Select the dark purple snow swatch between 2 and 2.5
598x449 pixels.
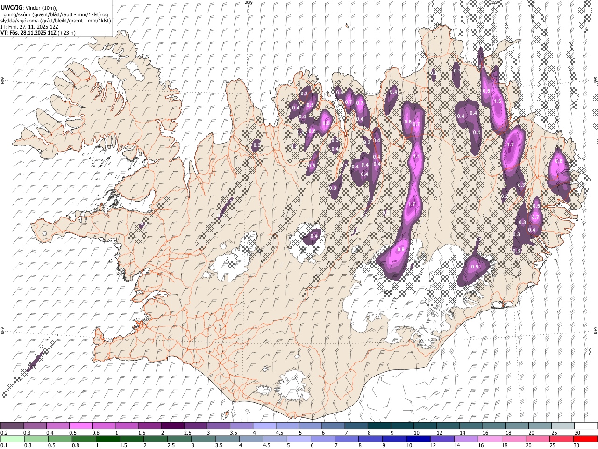pyautogui.click(x=172, y=426)
